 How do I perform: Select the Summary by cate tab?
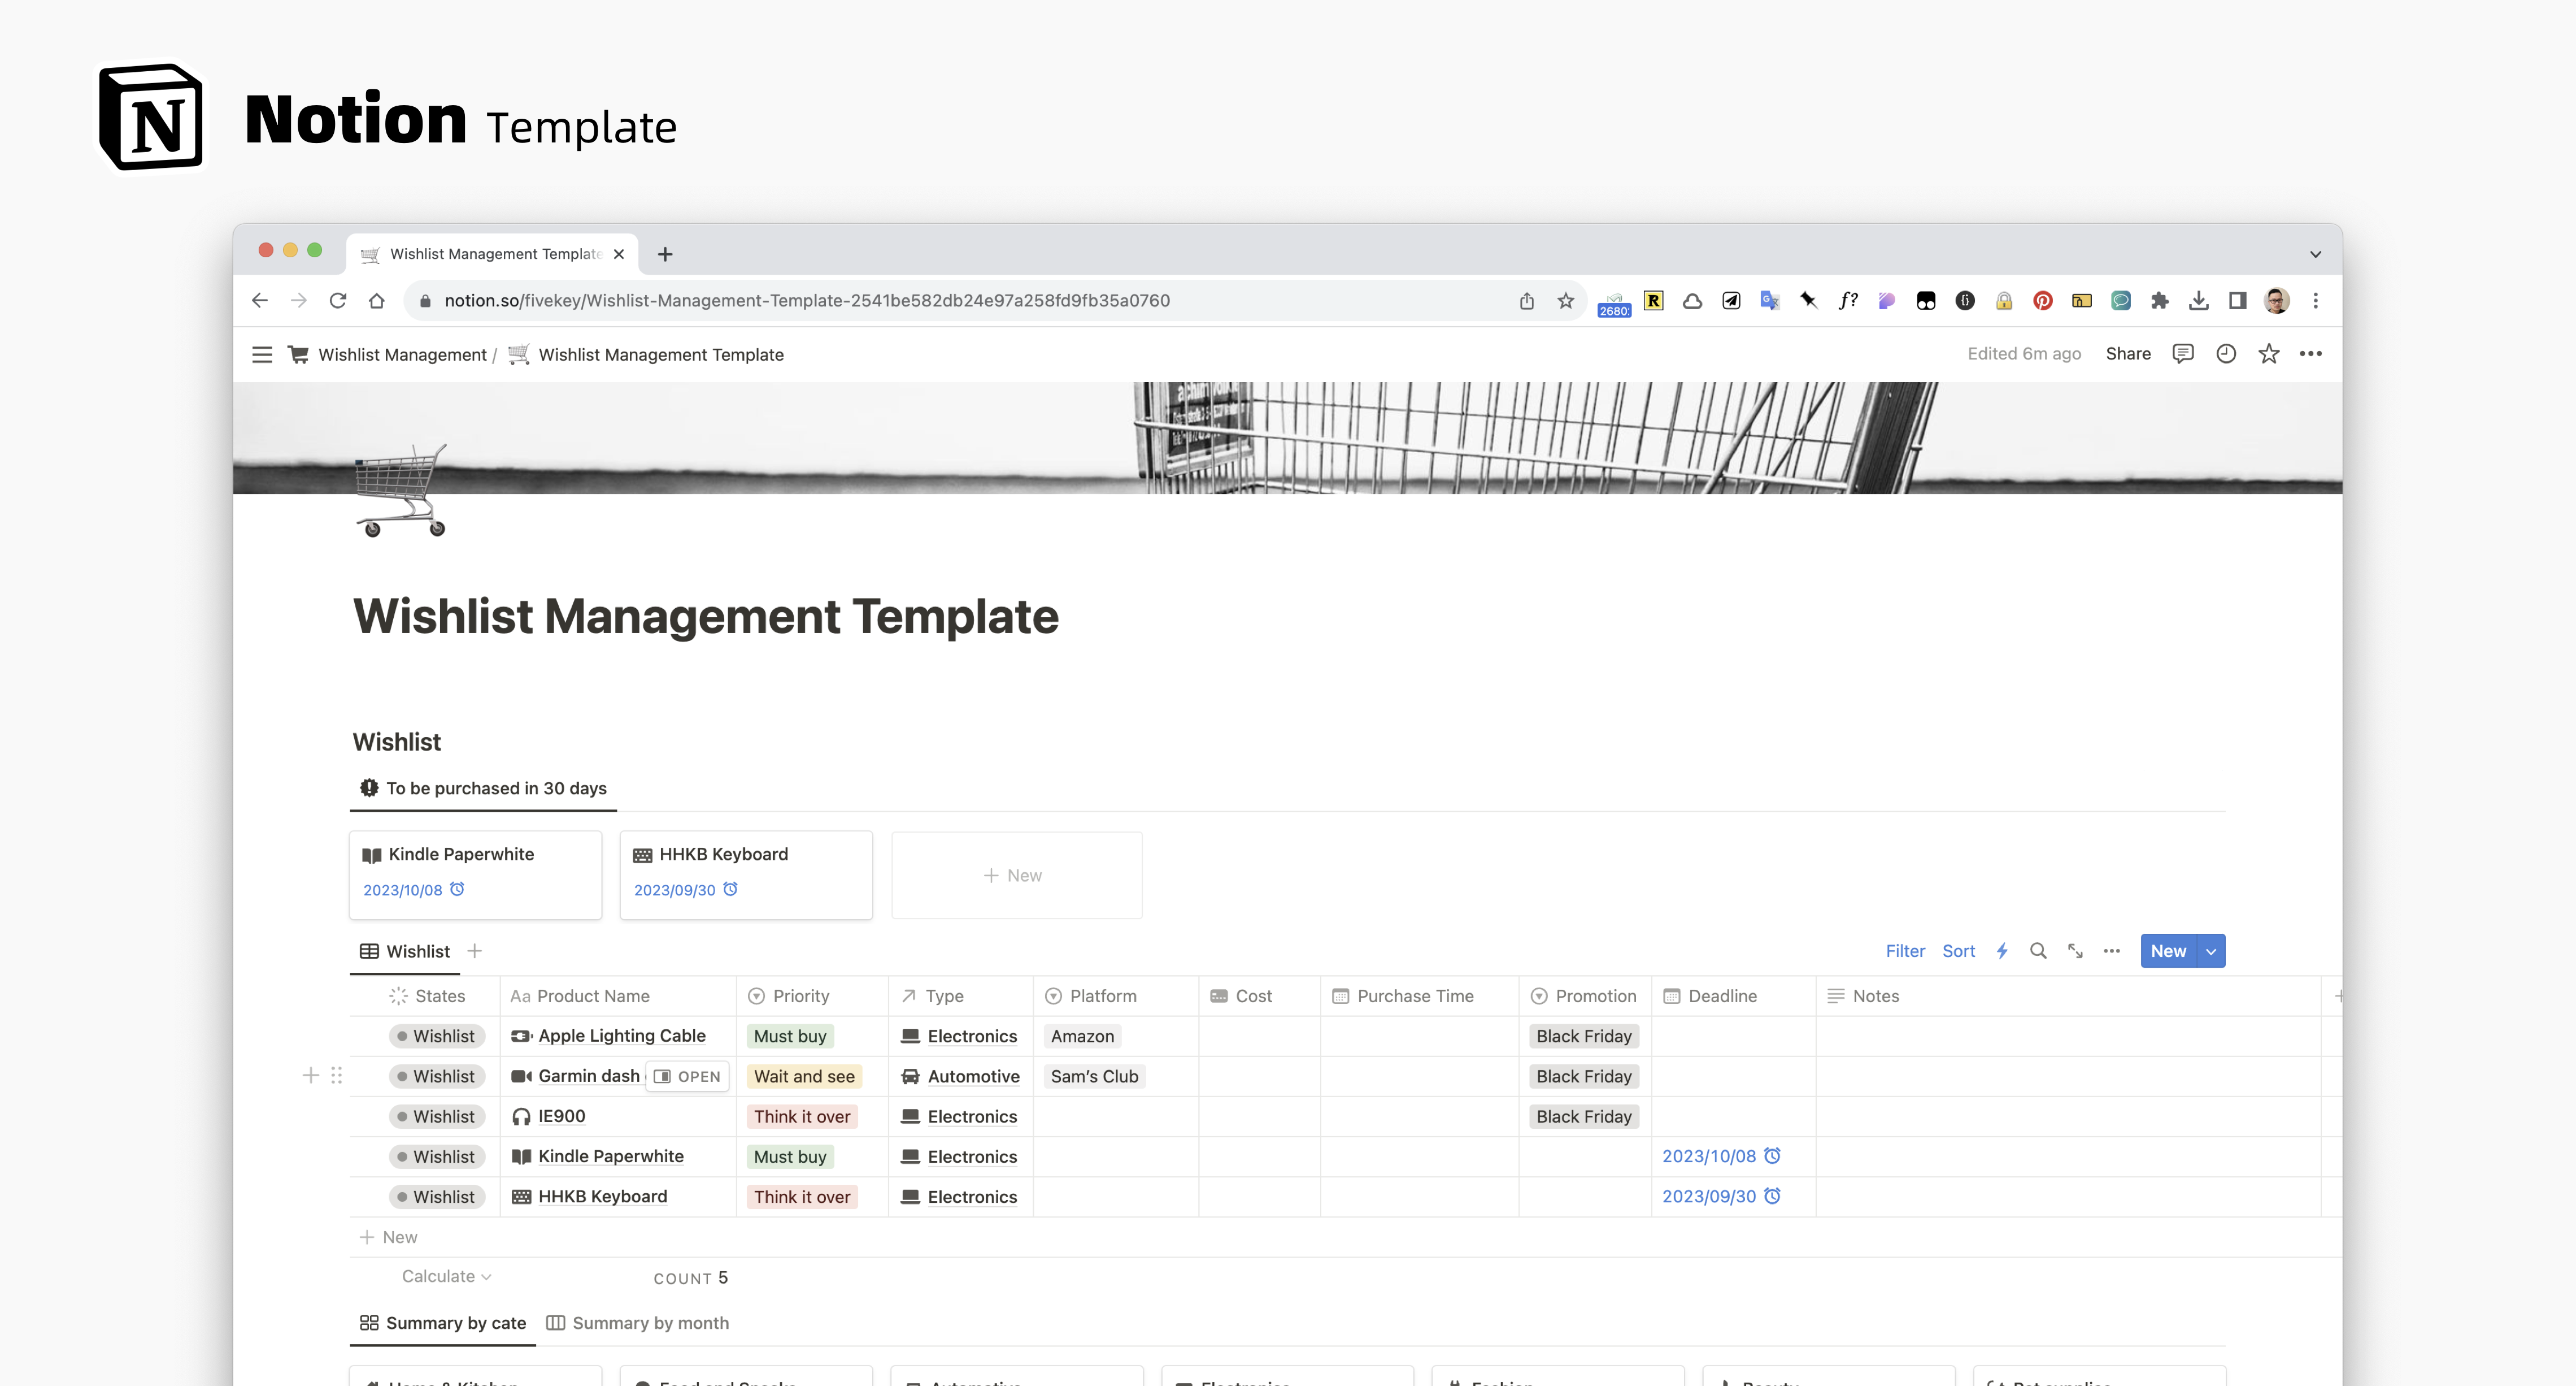coord(443,1323)
